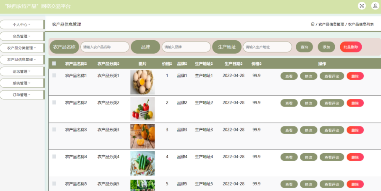
Task: Delete the 农产品名称2 row
Action: click(355, 103)
